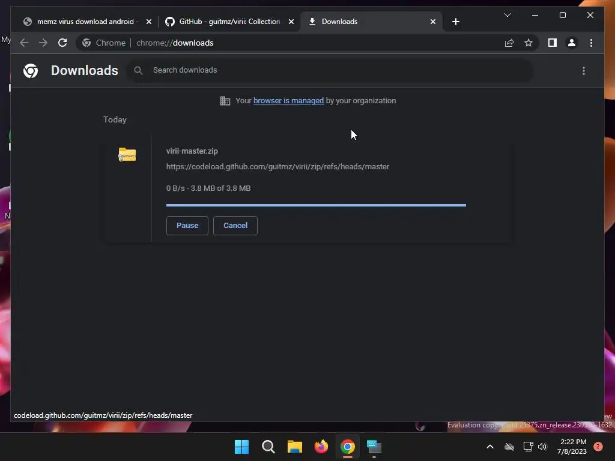The width and height of the screenshot is (615, 461).
Task: Expand hidden system tray icons
Action: [x=490, y=447]
